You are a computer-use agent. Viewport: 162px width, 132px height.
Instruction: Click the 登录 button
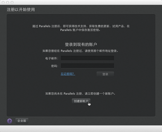105,74
